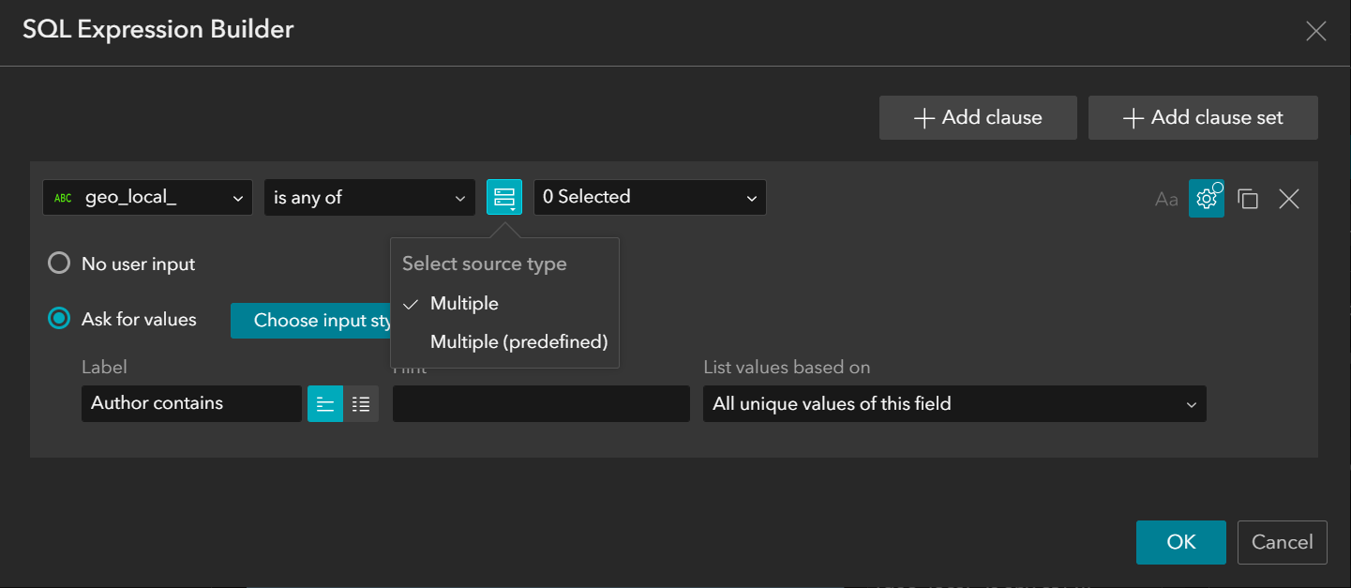Image resolution: width=1351 pixels, height=588 pixels.
Task: Select the No user input option
Action: coord(59,264)
